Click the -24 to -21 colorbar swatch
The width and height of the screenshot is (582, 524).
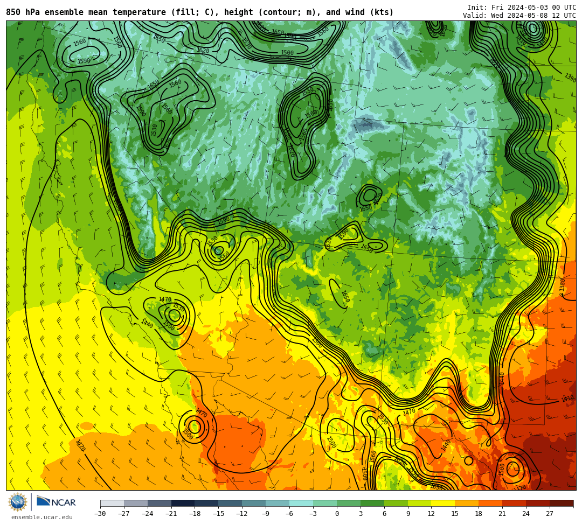click(x=160, y=503)
